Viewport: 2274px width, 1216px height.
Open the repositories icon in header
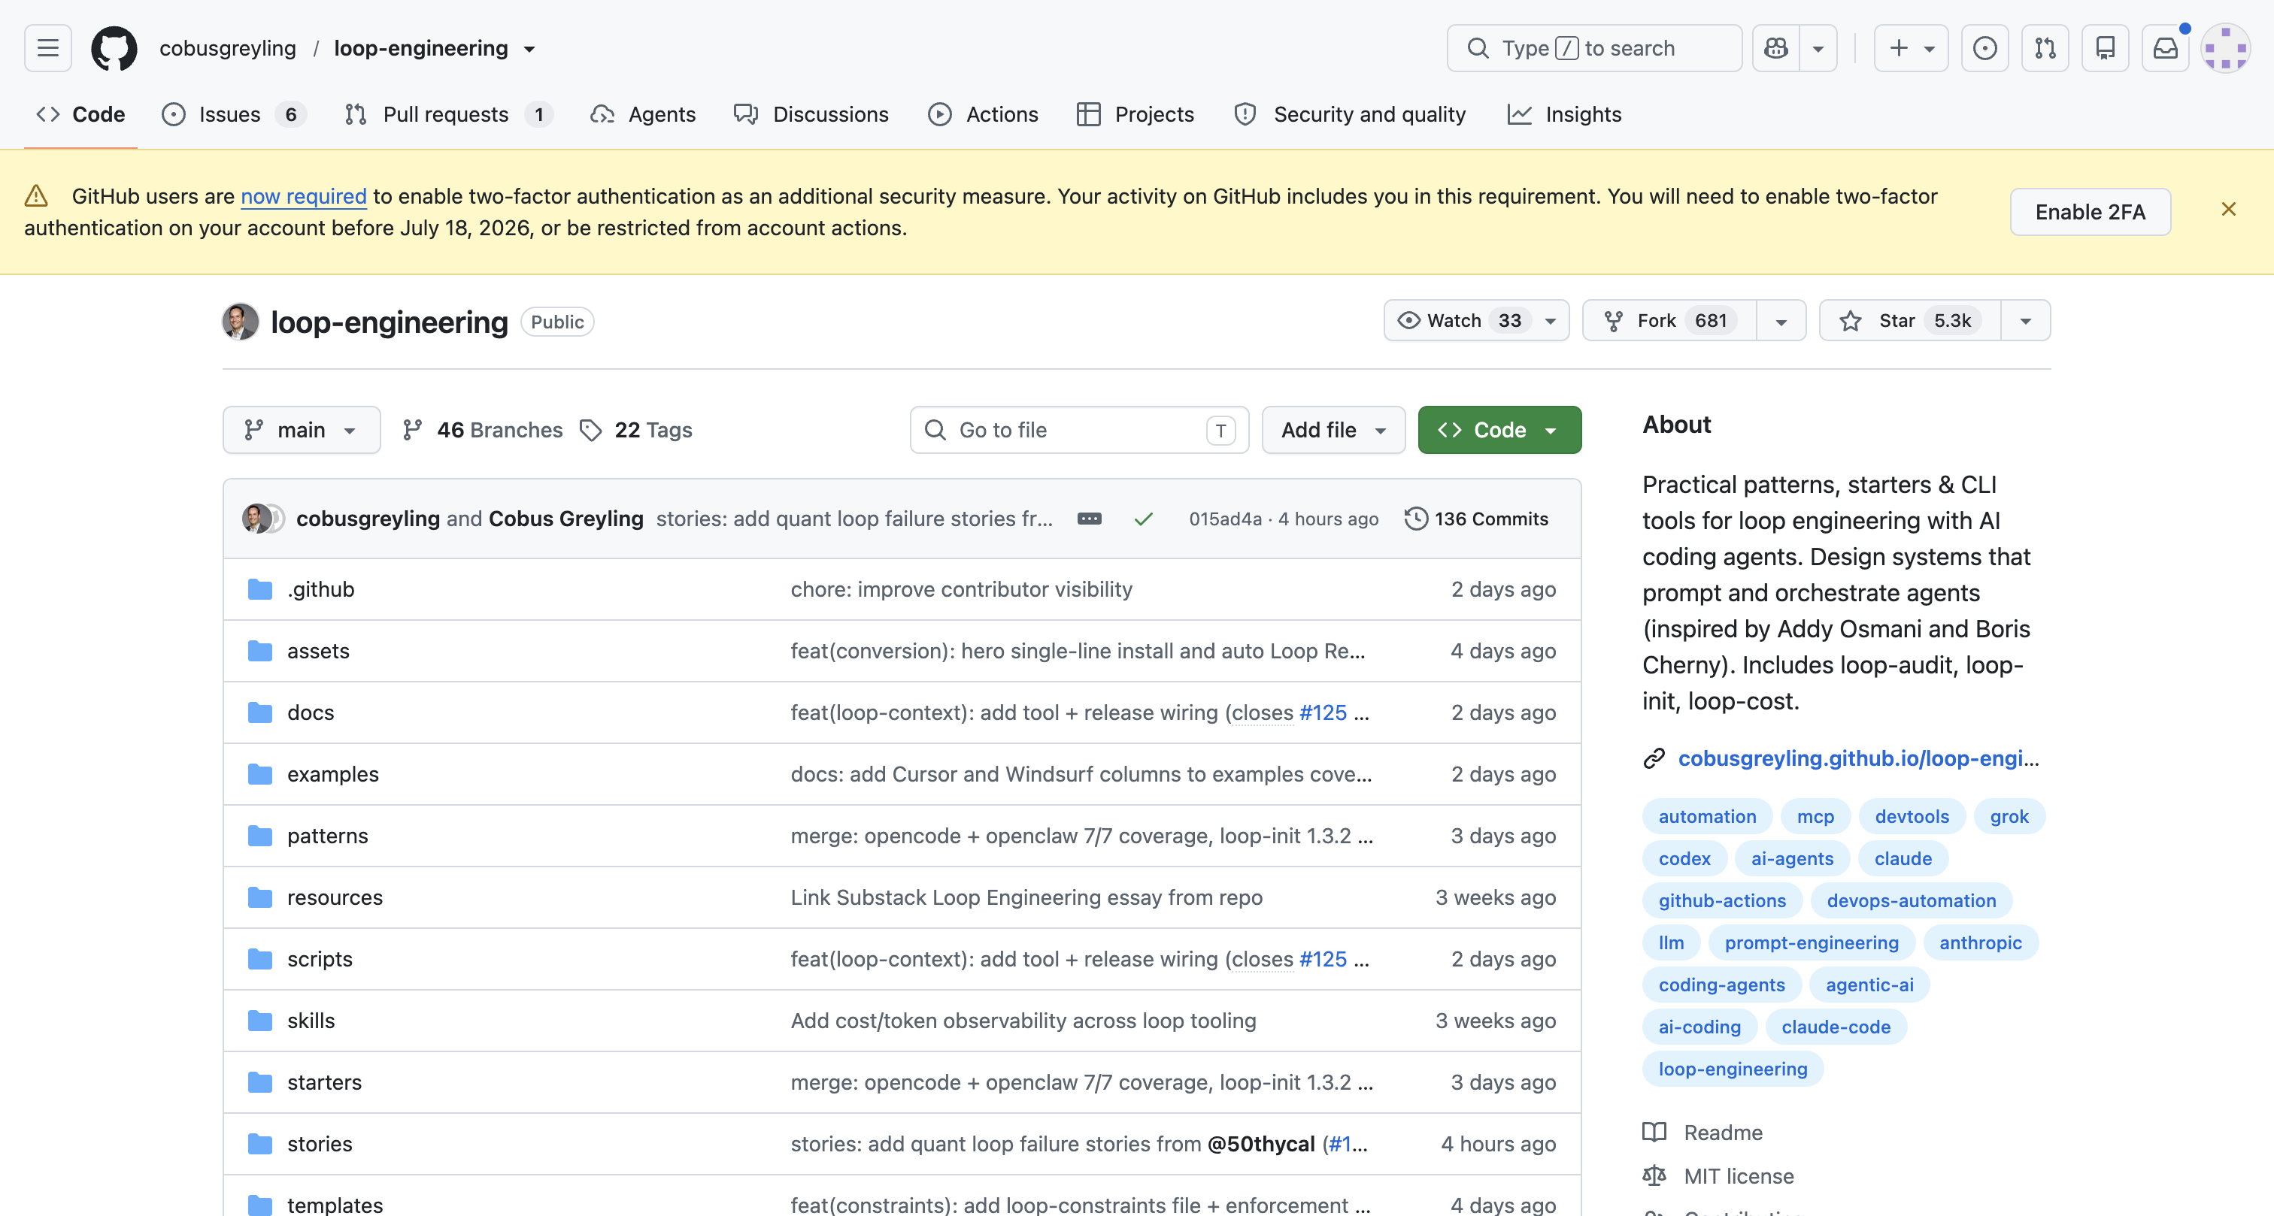pos(2106,47)
